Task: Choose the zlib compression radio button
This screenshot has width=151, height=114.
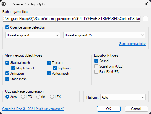Action: click(x=38, y=97)
